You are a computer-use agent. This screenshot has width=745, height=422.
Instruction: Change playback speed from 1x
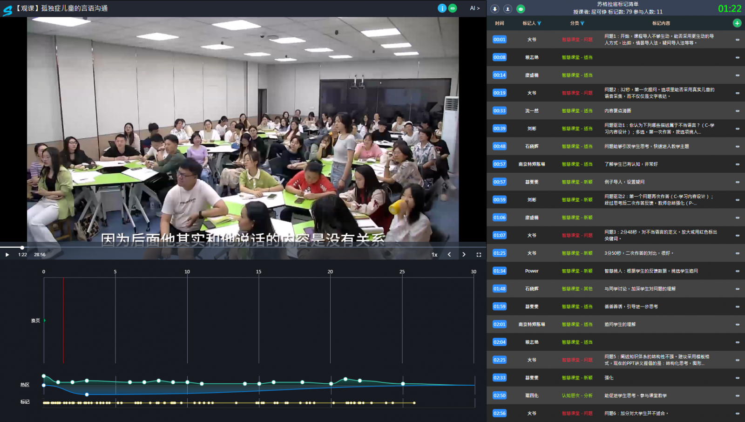click(x=434, y=255)
